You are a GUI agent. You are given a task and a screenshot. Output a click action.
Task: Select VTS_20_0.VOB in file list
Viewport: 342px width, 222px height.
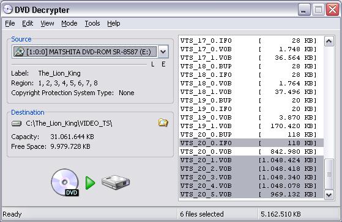(x=251, y=151)
